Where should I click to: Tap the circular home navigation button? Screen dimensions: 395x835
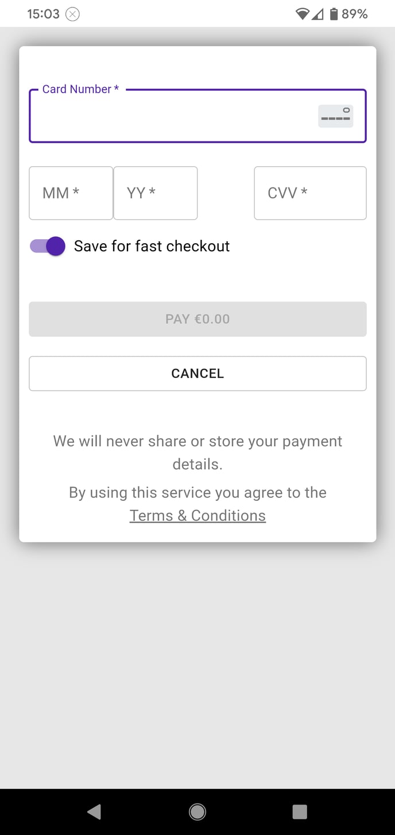(197, 811)
